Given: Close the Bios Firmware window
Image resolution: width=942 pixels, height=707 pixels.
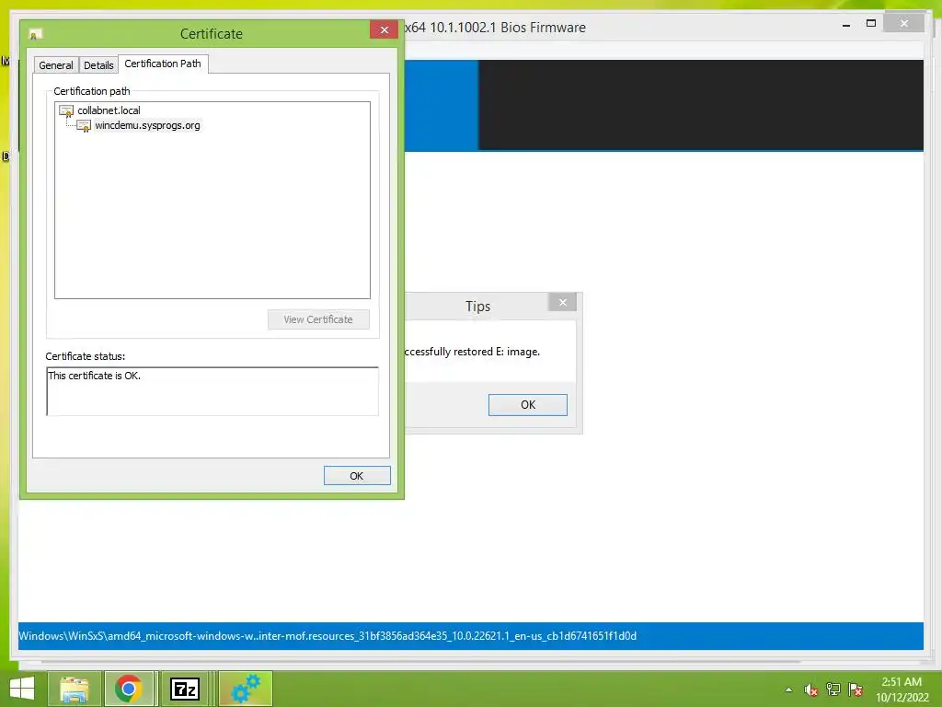Looking at the screenshot, I should (x=904, y=23).
